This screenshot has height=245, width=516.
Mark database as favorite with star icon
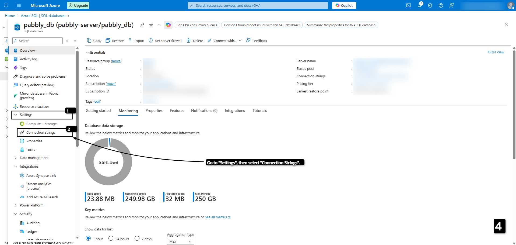tap(151, 25)
